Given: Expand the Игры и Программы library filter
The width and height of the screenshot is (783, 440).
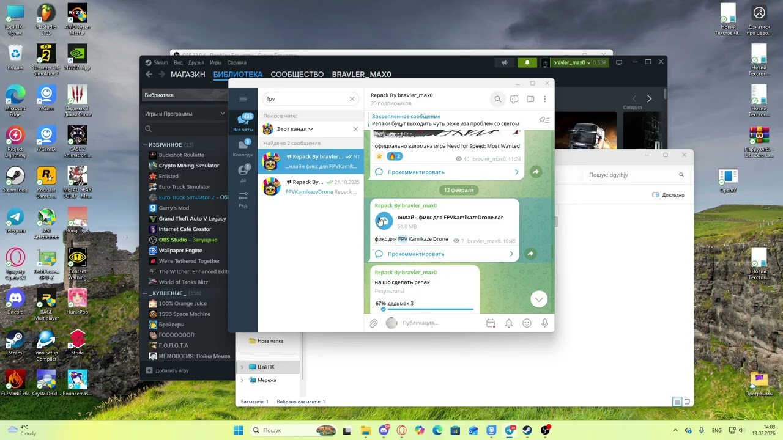Looking at the screenshot, I should 185,114.
